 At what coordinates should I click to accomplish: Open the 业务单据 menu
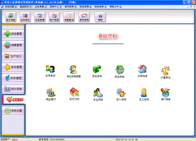tap(41, 7)
